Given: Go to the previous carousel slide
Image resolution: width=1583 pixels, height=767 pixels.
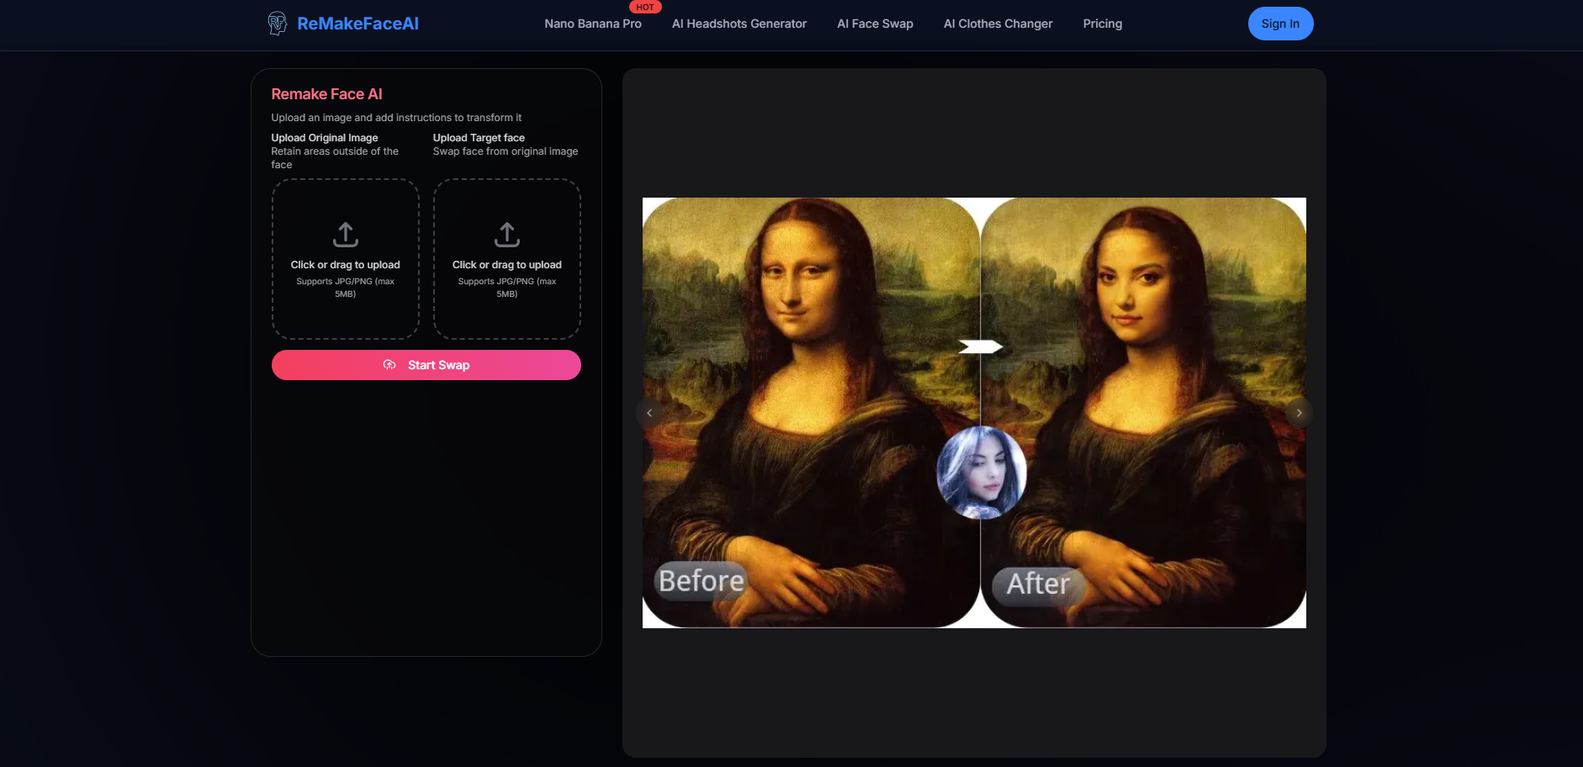Looking at the screenshot, I should [649, 413].
